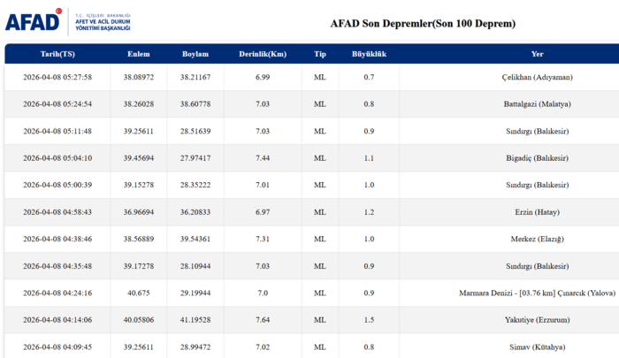Click latitude value 36.96694
This screenshot has height=358, width=619.
(x=139, y=212)
